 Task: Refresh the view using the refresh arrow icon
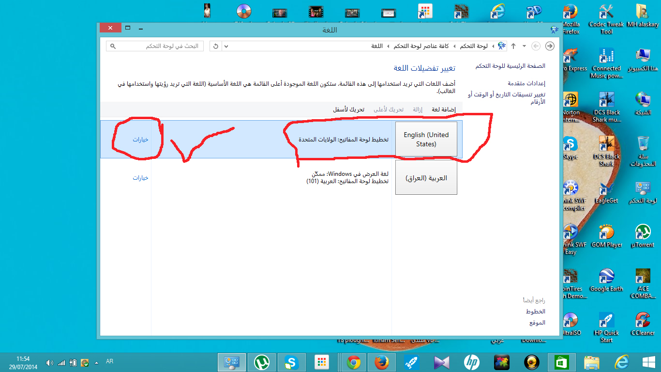[215, 46]
